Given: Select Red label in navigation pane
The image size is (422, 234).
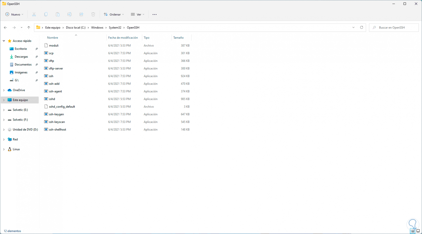Looking at the screenshot, I should (15, 139).
